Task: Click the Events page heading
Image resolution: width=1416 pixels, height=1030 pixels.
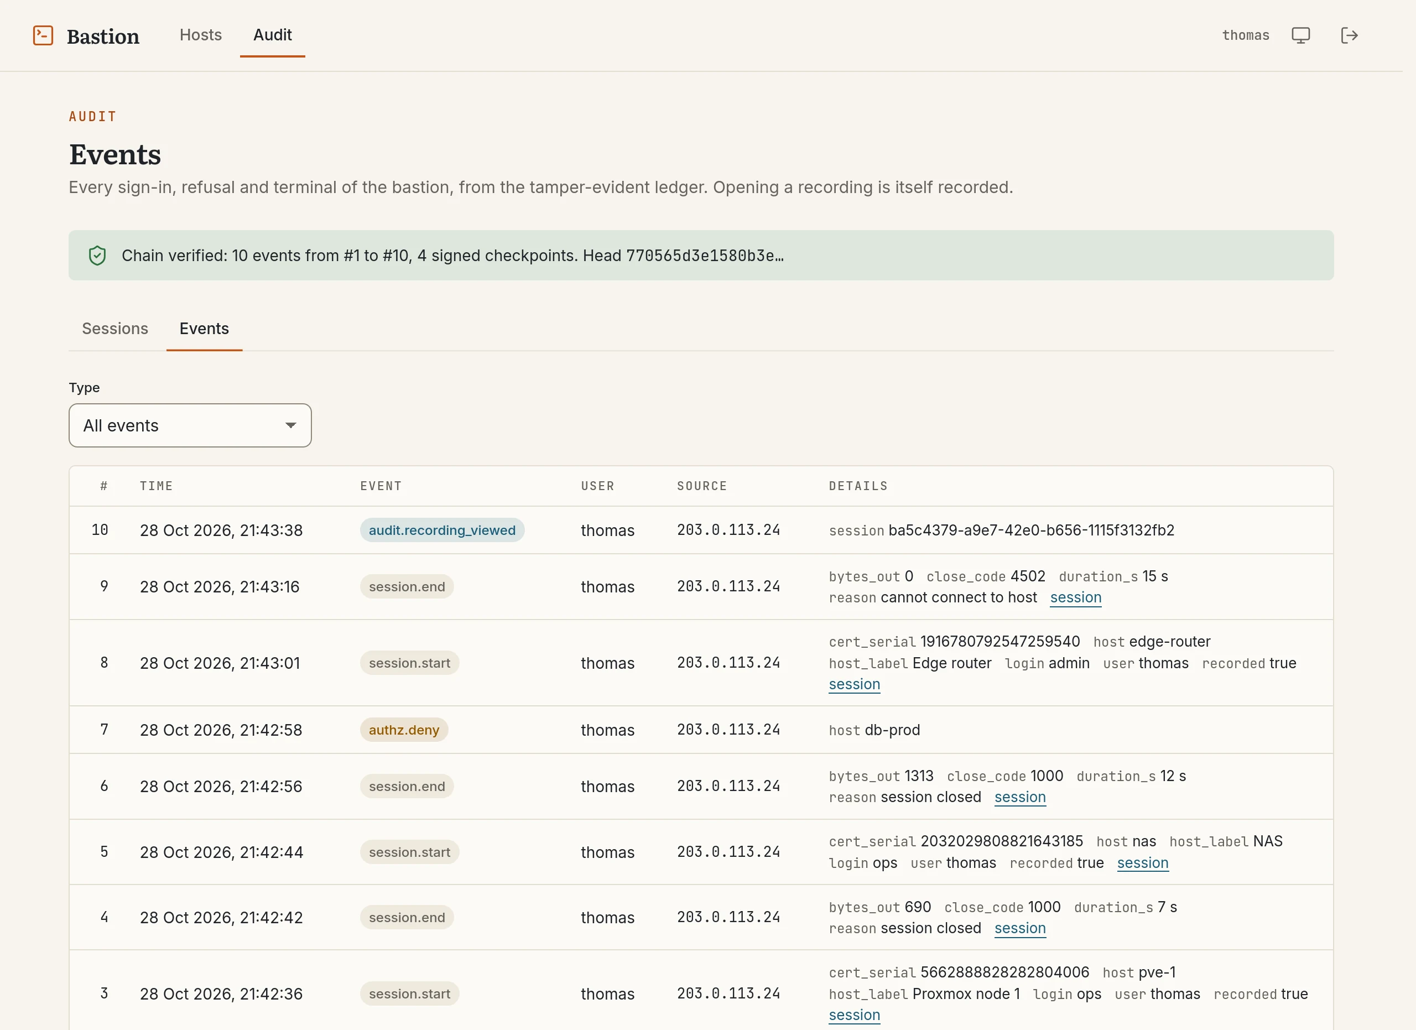Action: coord(115,154)
